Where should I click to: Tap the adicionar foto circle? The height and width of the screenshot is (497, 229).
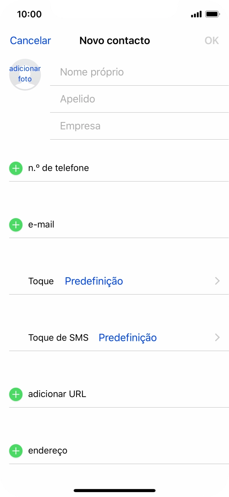(25, 74)
